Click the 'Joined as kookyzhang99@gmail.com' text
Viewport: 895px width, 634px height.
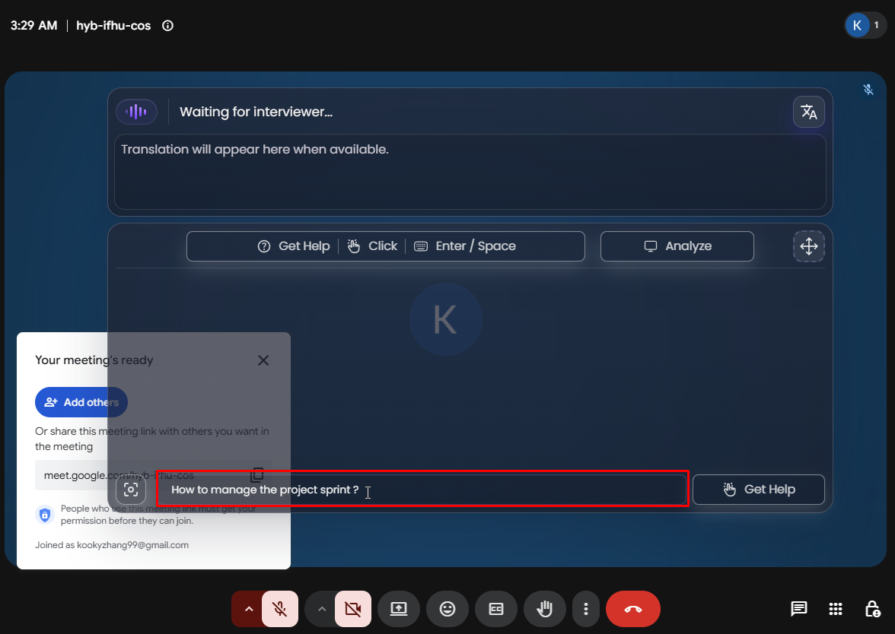pyautogui.click(x=112, y=545)
